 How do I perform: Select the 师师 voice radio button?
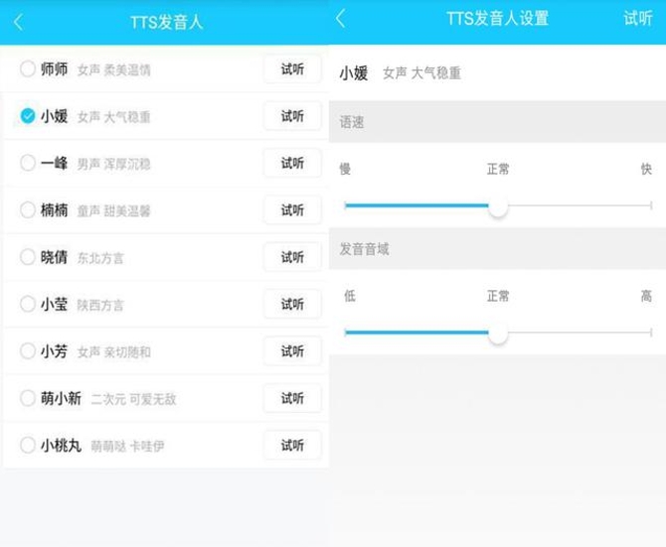click(x=28, y=69)
